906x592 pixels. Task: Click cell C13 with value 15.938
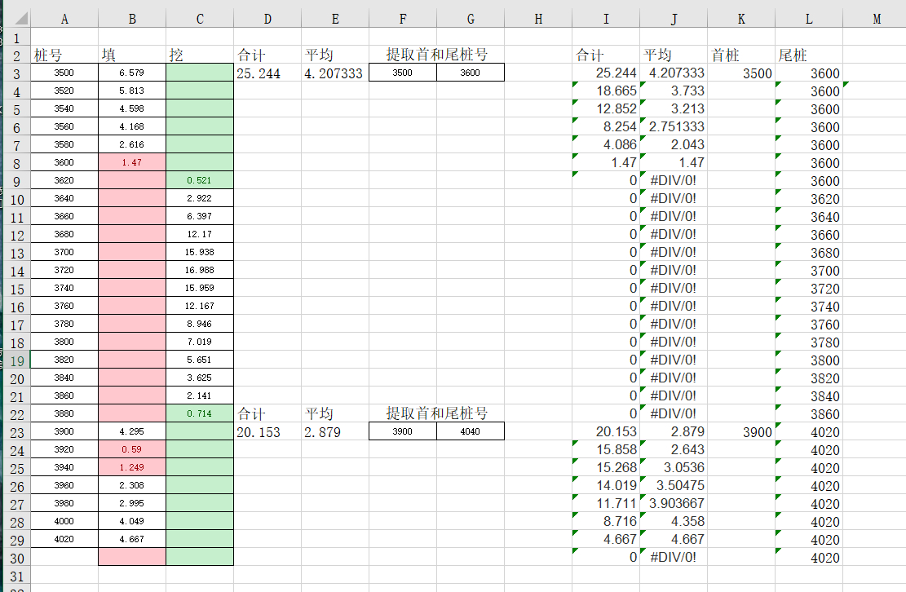click(x=199, y=252)
